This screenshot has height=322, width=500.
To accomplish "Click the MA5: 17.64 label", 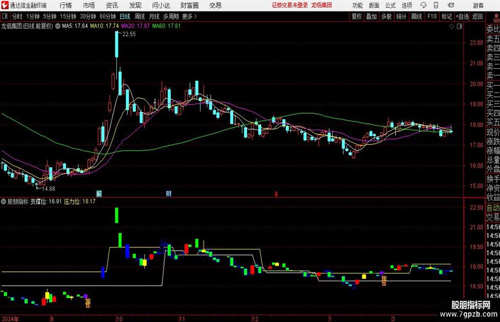I will 75,26.
